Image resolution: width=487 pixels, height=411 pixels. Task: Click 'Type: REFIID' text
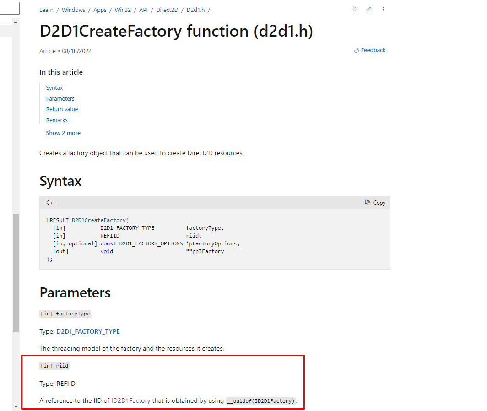58,384
